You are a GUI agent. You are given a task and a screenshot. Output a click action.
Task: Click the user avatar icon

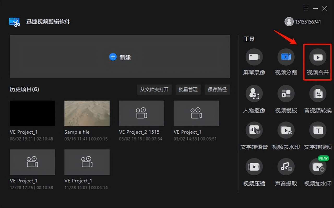289,22
